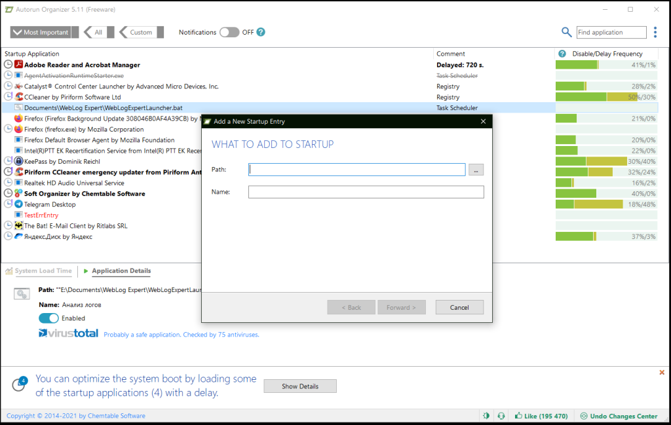Click the VirusTotal 'Probably a safe application' link
The image size is (671, 425).
(x=182, y=335)
